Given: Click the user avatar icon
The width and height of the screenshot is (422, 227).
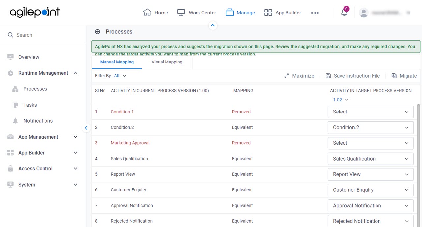Looking at the screenshot, I should point(364,13).
